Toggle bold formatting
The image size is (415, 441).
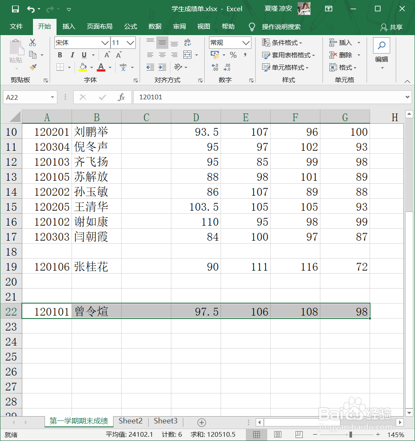60,55
